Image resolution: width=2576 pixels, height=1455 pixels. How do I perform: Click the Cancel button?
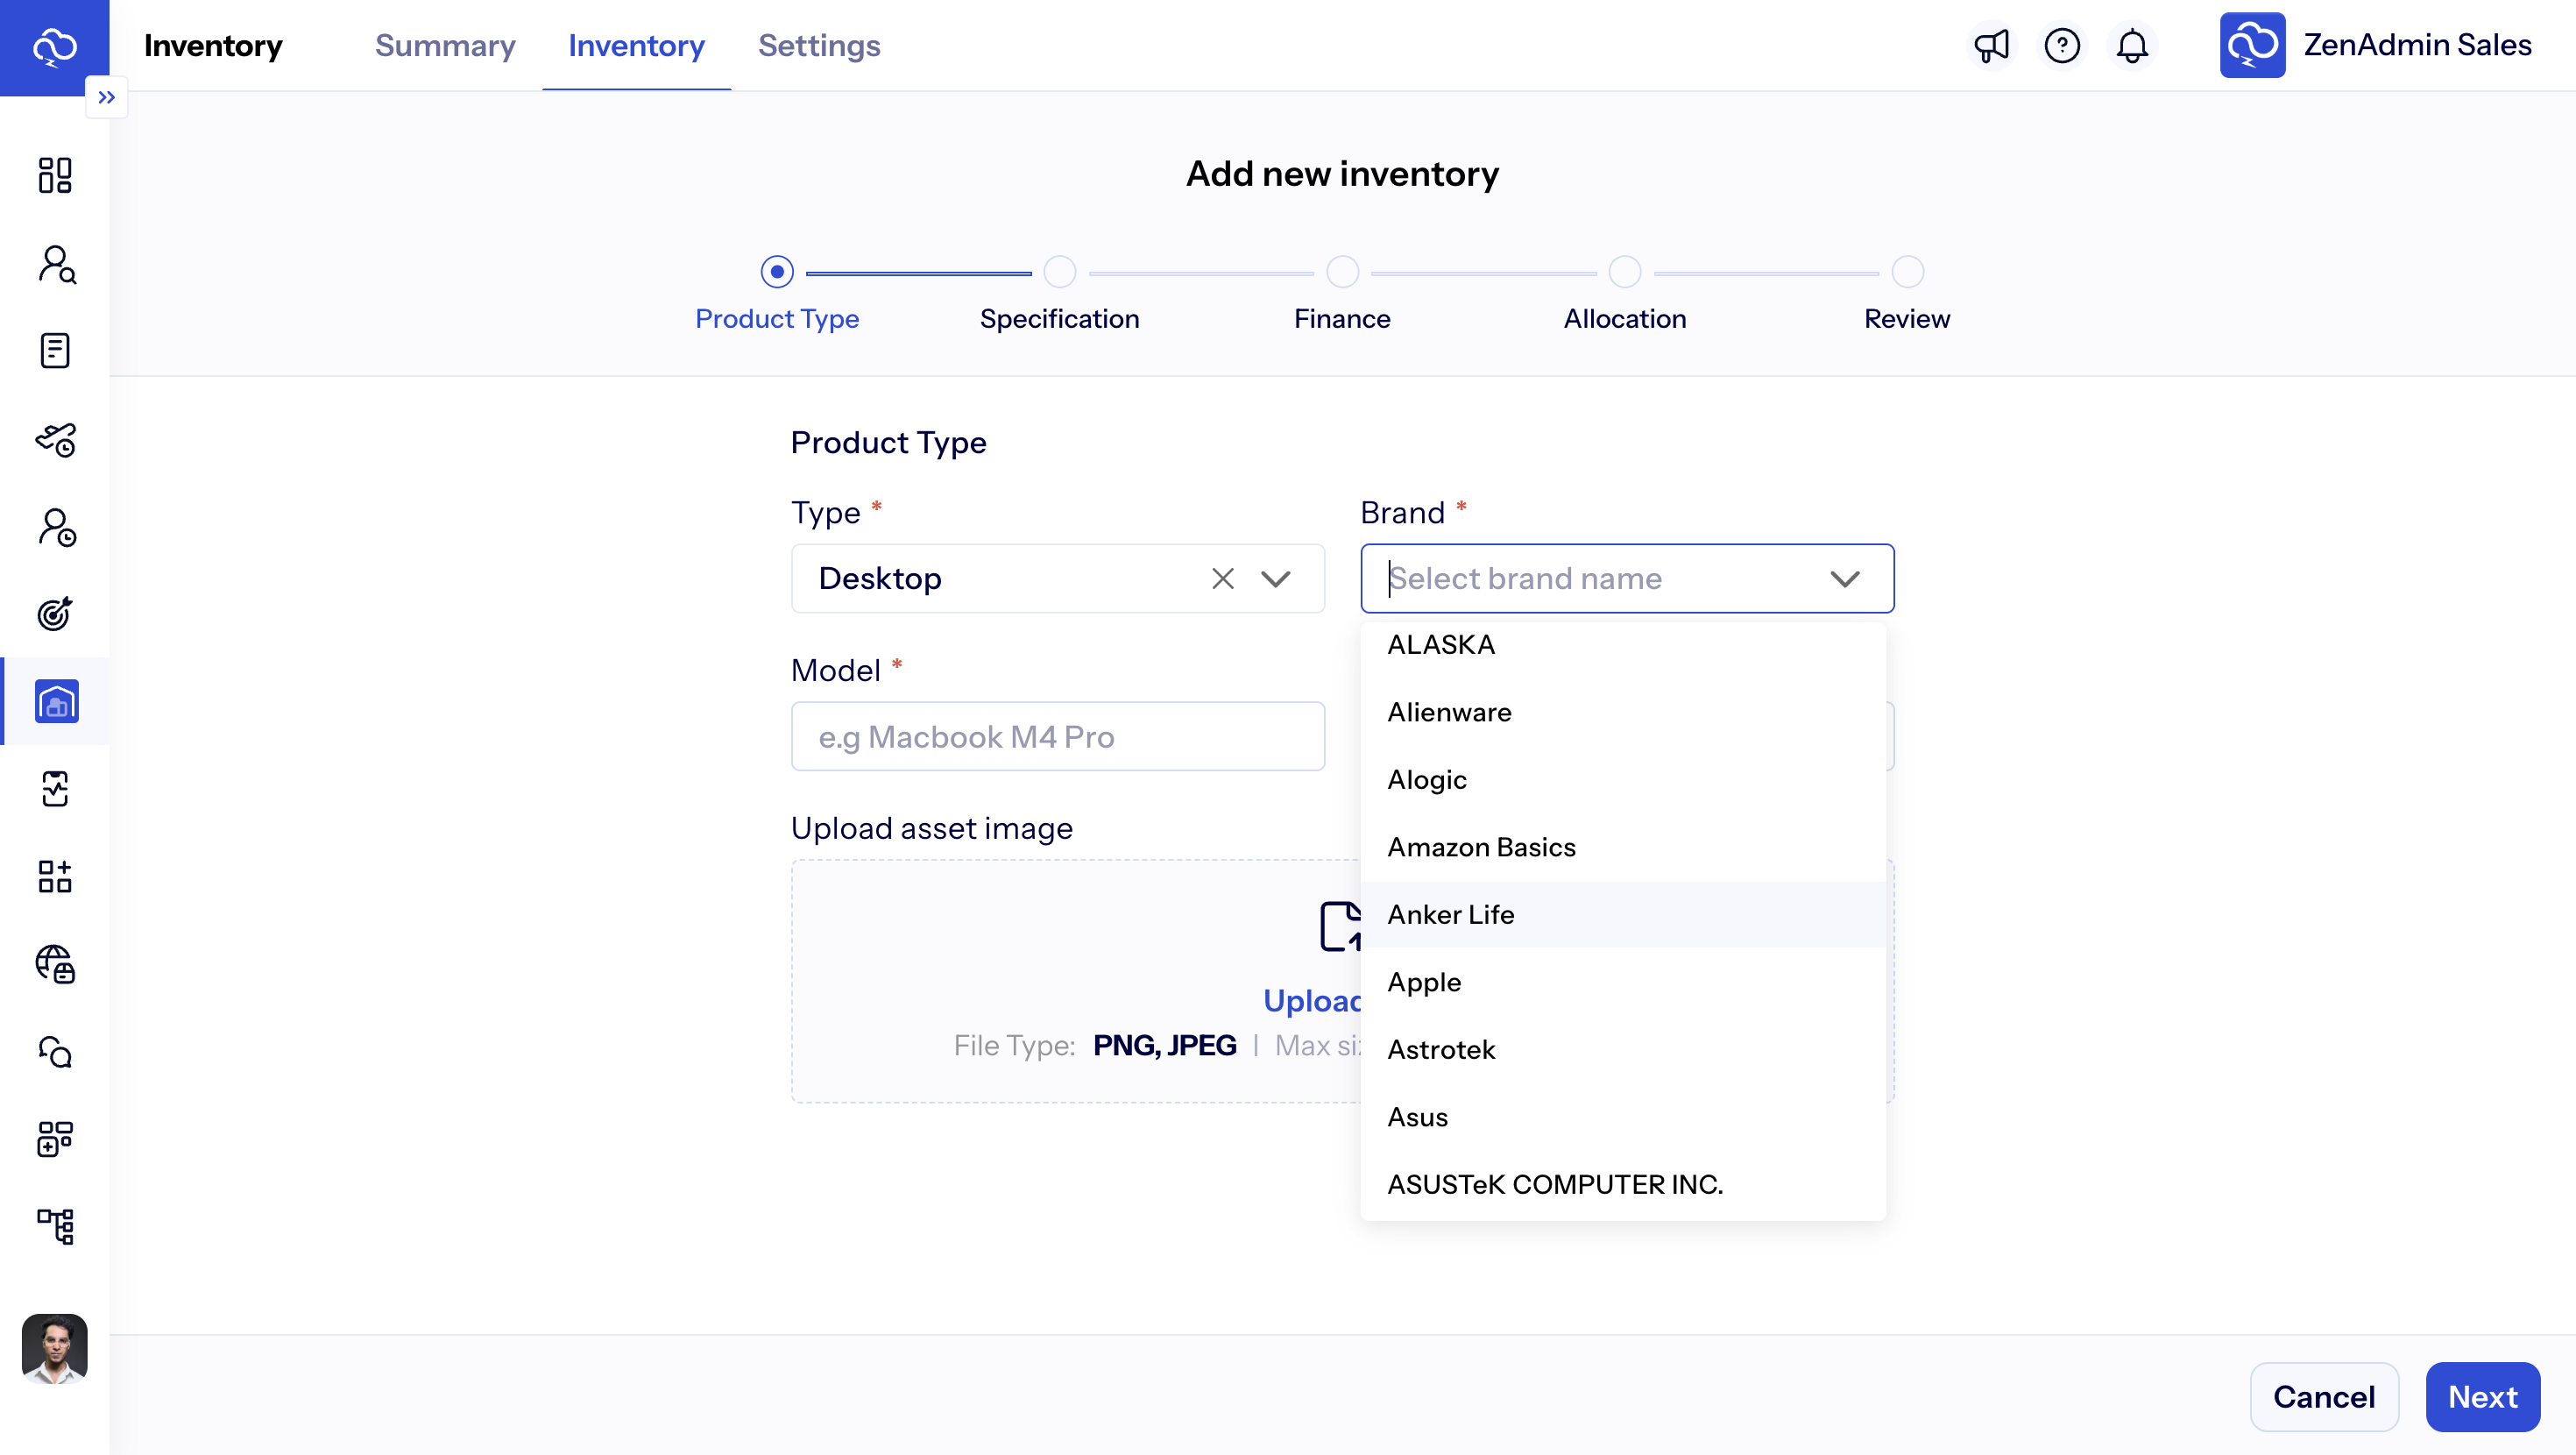pyautogui.click(x=2323, y=1396)
